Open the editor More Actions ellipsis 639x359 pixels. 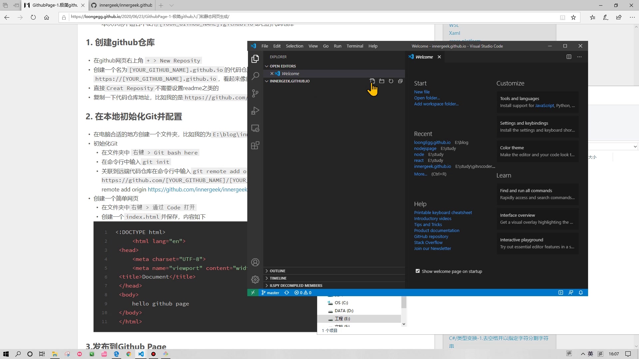coord(579,57)
